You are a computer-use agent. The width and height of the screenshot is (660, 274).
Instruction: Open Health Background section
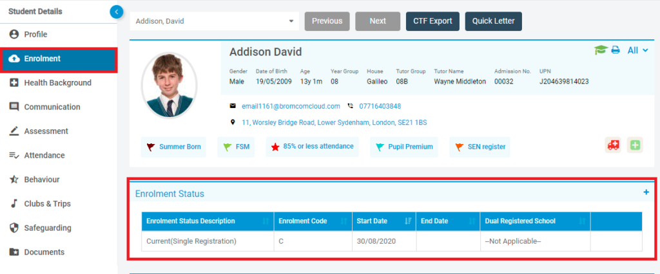point(59,83)
